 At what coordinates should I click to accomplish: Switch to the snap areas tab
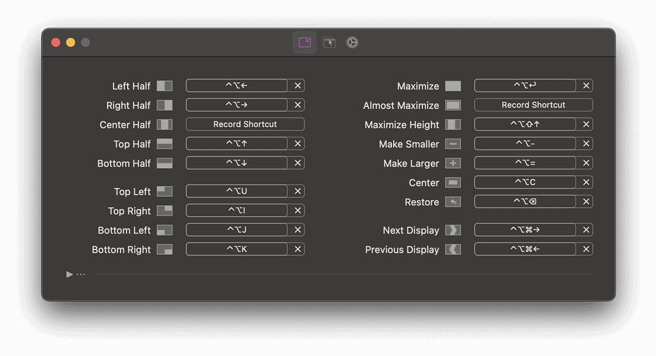(329, 42)
